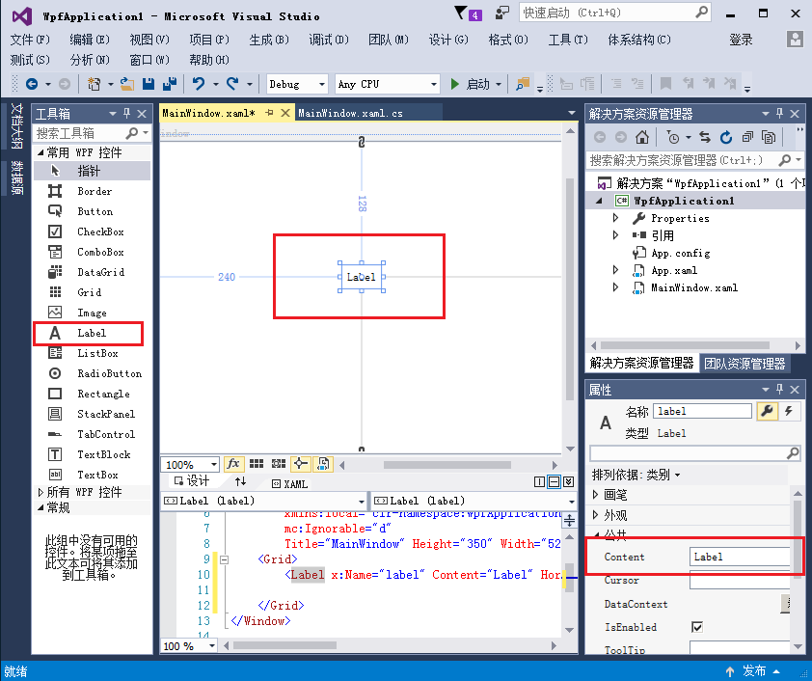Click the feedback icon beside notifications
Screen dimensions: 812x681
(501, 13)
